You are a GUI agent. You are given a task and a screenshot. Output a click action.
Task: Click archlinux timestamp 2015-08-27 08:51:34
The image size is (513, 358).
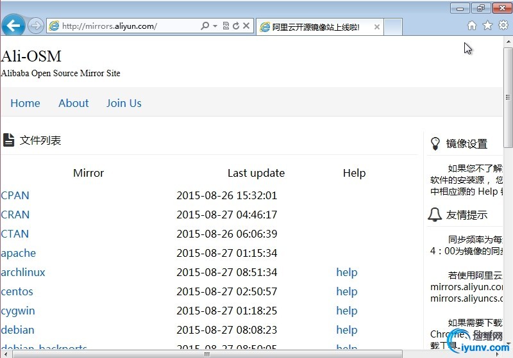click(227, 272)
